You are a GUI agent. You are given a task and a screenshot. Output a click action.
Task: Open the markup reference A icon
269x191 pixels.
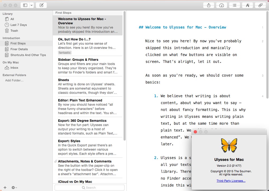click(x=247, y=5)
